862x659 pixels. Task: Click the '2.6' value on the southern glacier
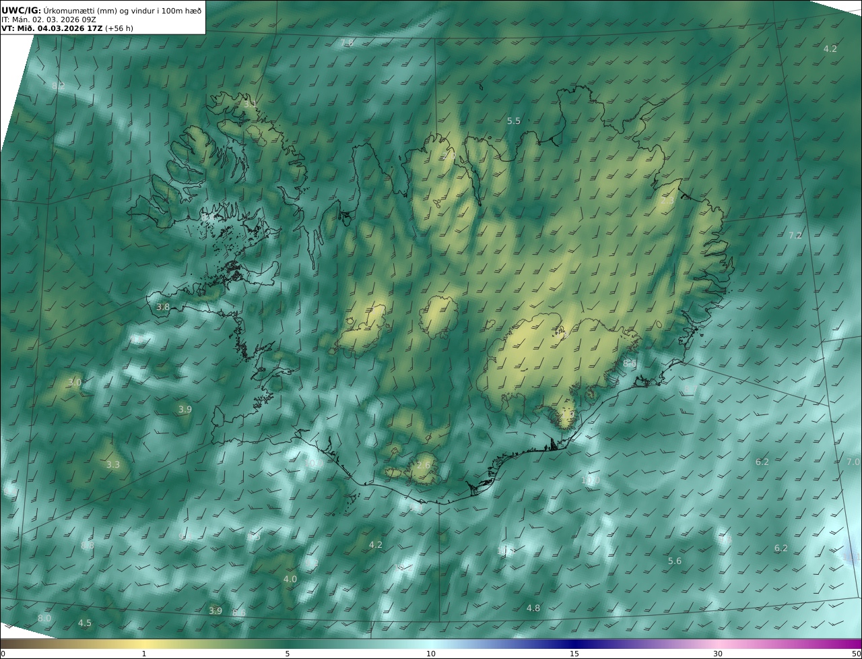click(424, 466)
